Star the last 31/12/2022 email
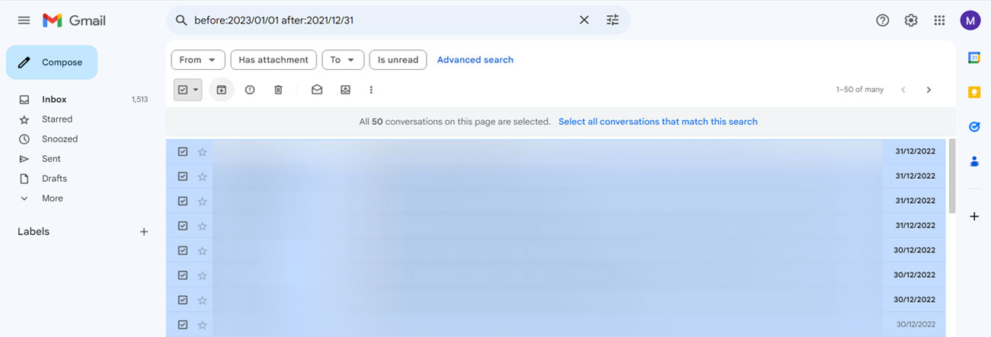 pos(202,225)
